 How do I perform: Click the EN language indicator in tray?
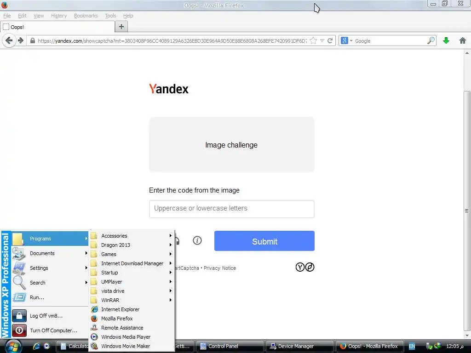point(412,347)
